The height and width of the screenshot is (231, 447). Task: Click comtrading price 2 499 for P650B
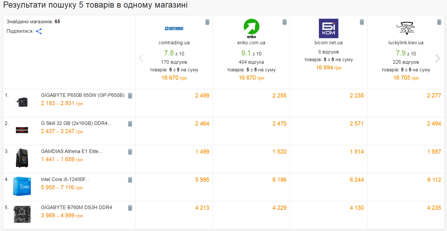point(202,95)
